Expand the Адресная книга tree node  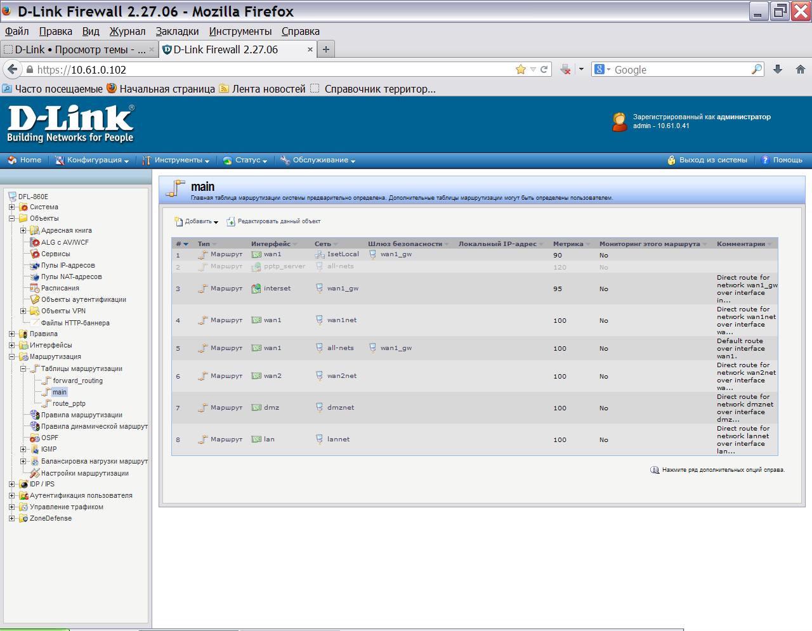[x=23, y=230]
